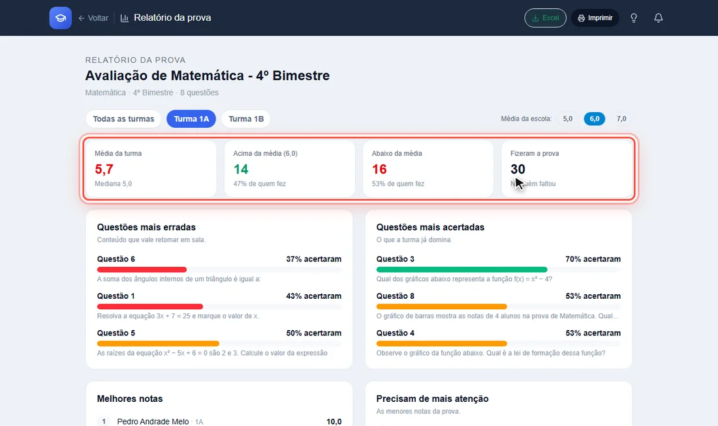Click the 'Questão 8' label
This screenshot has width=718, height=426.
pos(395,296)
